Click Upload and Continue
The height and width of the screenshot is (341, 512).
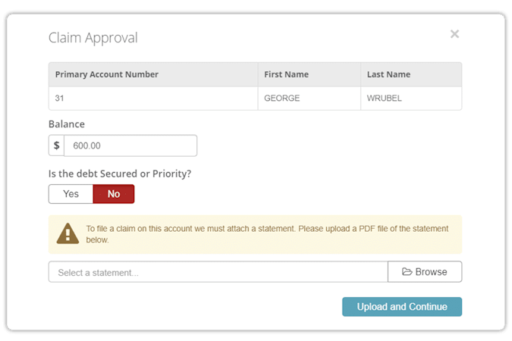(x=401, y=307)
